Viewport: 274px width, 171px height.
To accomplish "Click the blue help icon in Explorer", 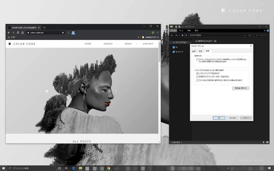I will click(268, 31).
